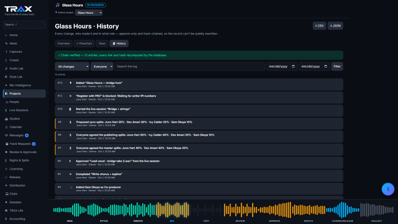Download history as CSV

[x=319, y=26]
